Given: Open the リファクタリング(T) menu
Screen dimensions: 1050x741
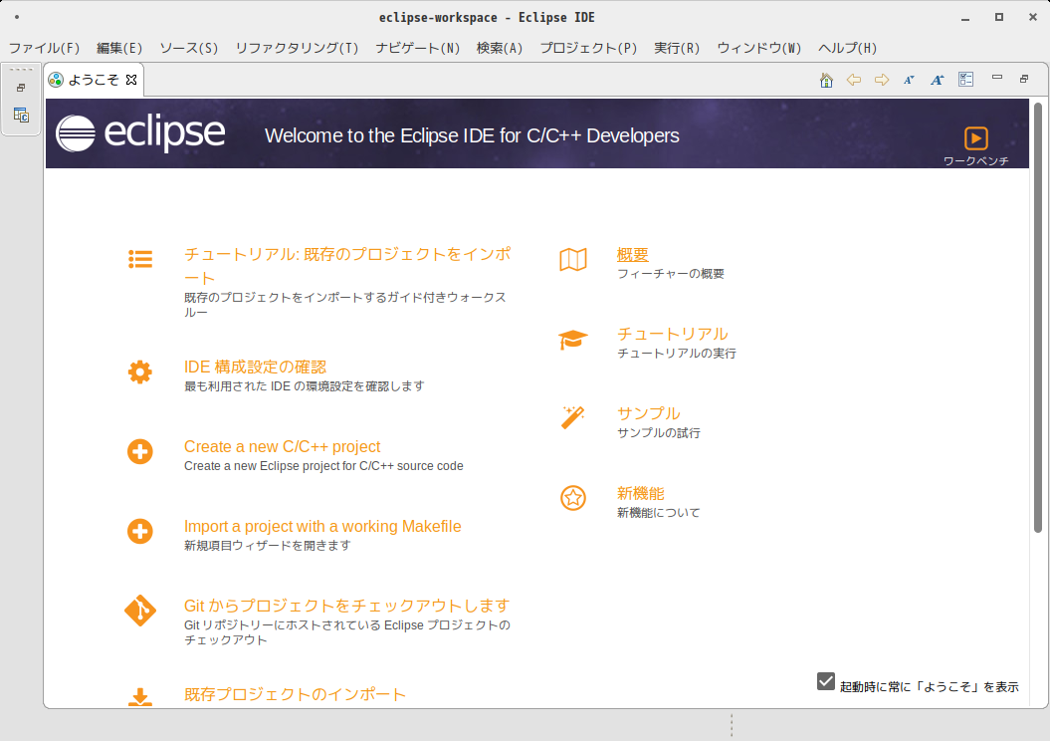Looking at the screenshot, I should coord(297,48).
